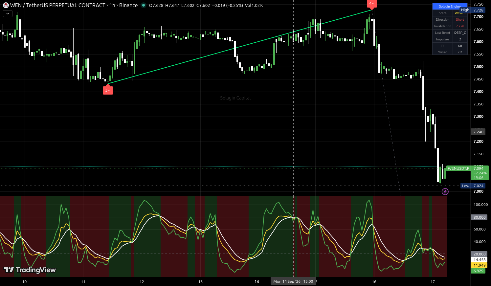Viewport: 491px width, 286px height.
Task: Click the oscillator's 80.000 level label
Action: point(480,217)
